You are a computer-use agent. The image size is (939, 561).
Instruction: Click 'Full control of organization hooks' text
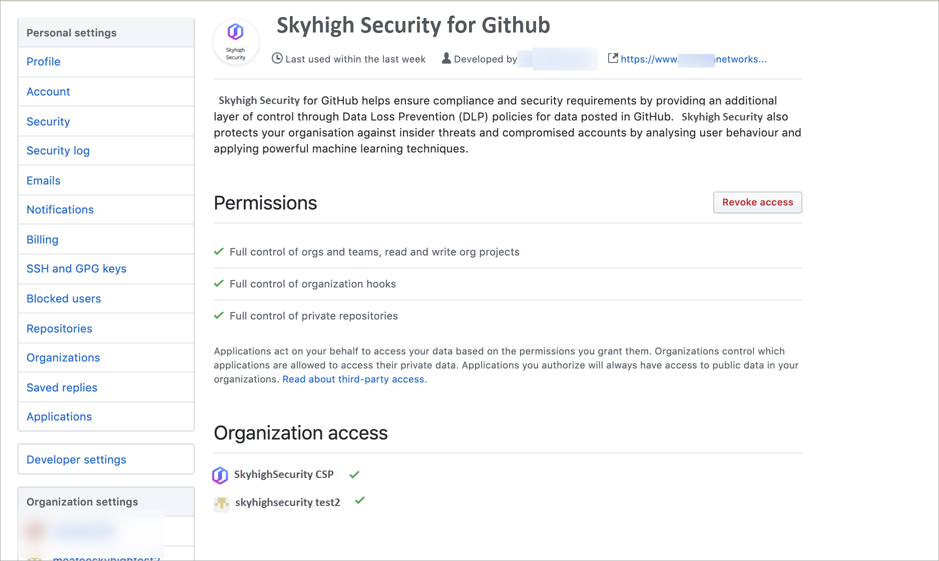313,284
